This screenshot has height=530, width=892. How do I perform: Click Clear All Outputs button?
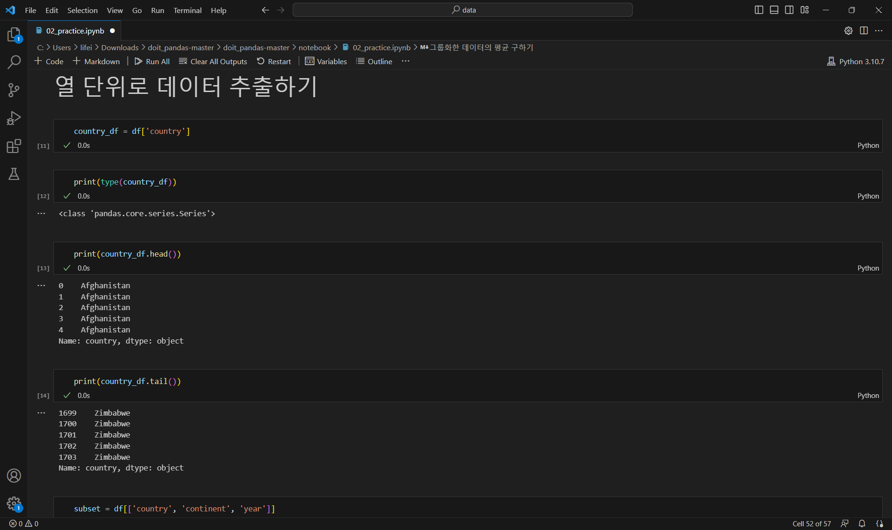(213, 61)
